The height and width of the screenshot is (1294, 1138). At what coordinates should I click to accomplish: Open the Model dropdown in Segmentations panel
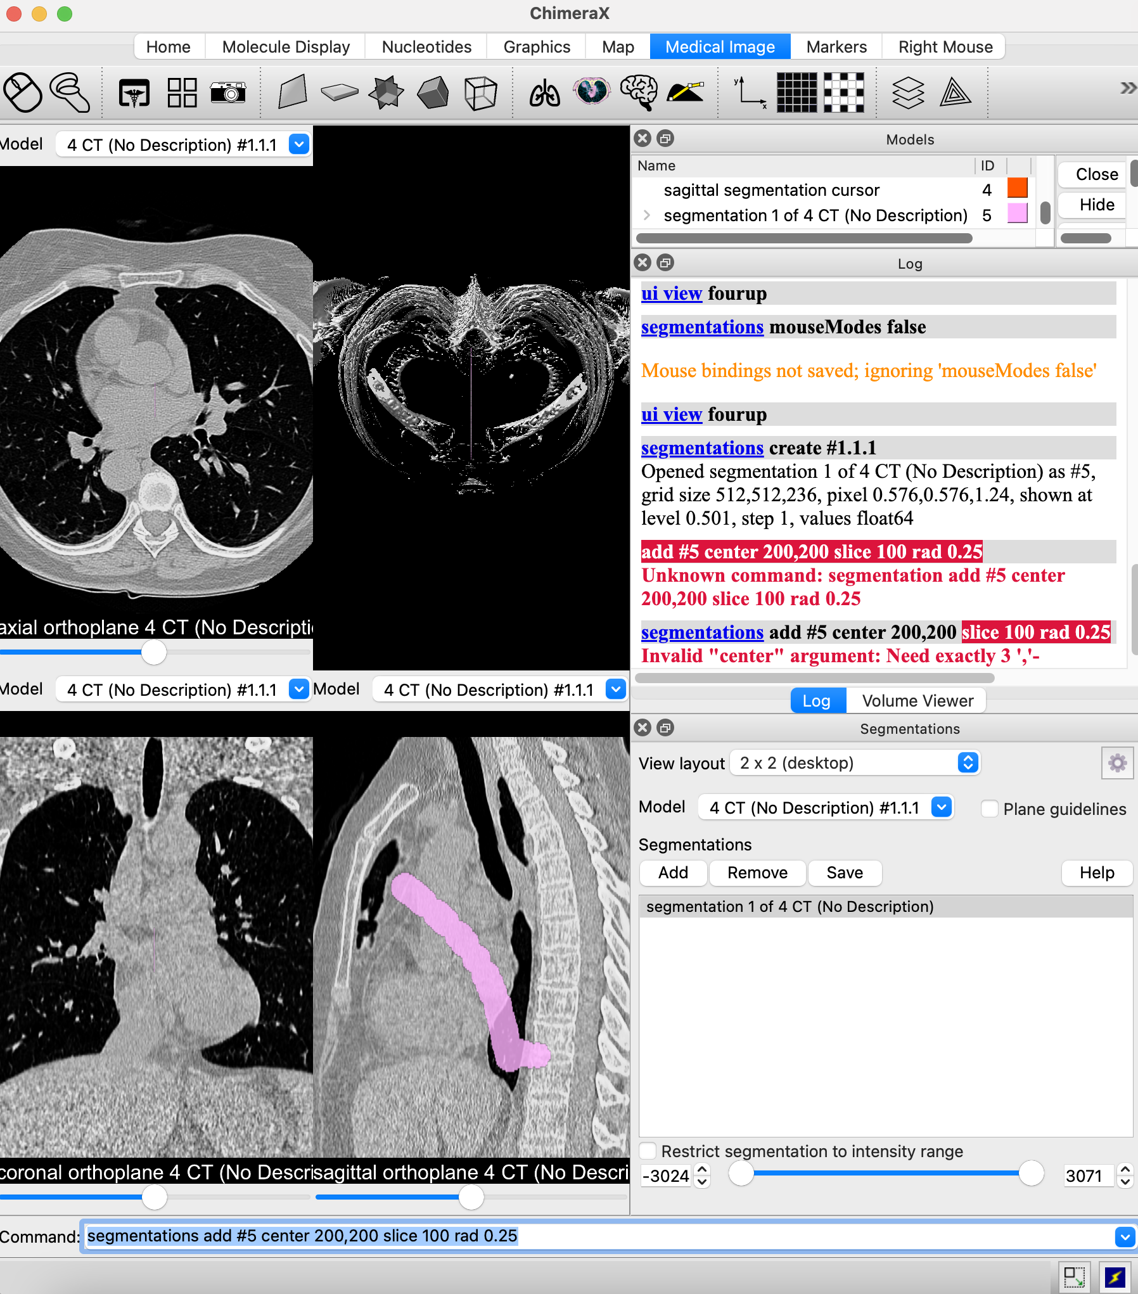[x=825, y=808]
